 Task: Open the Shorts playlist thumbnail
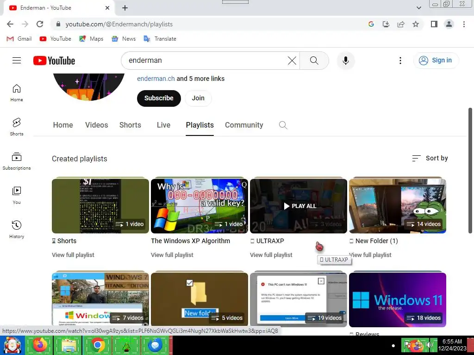coord(100,206)
